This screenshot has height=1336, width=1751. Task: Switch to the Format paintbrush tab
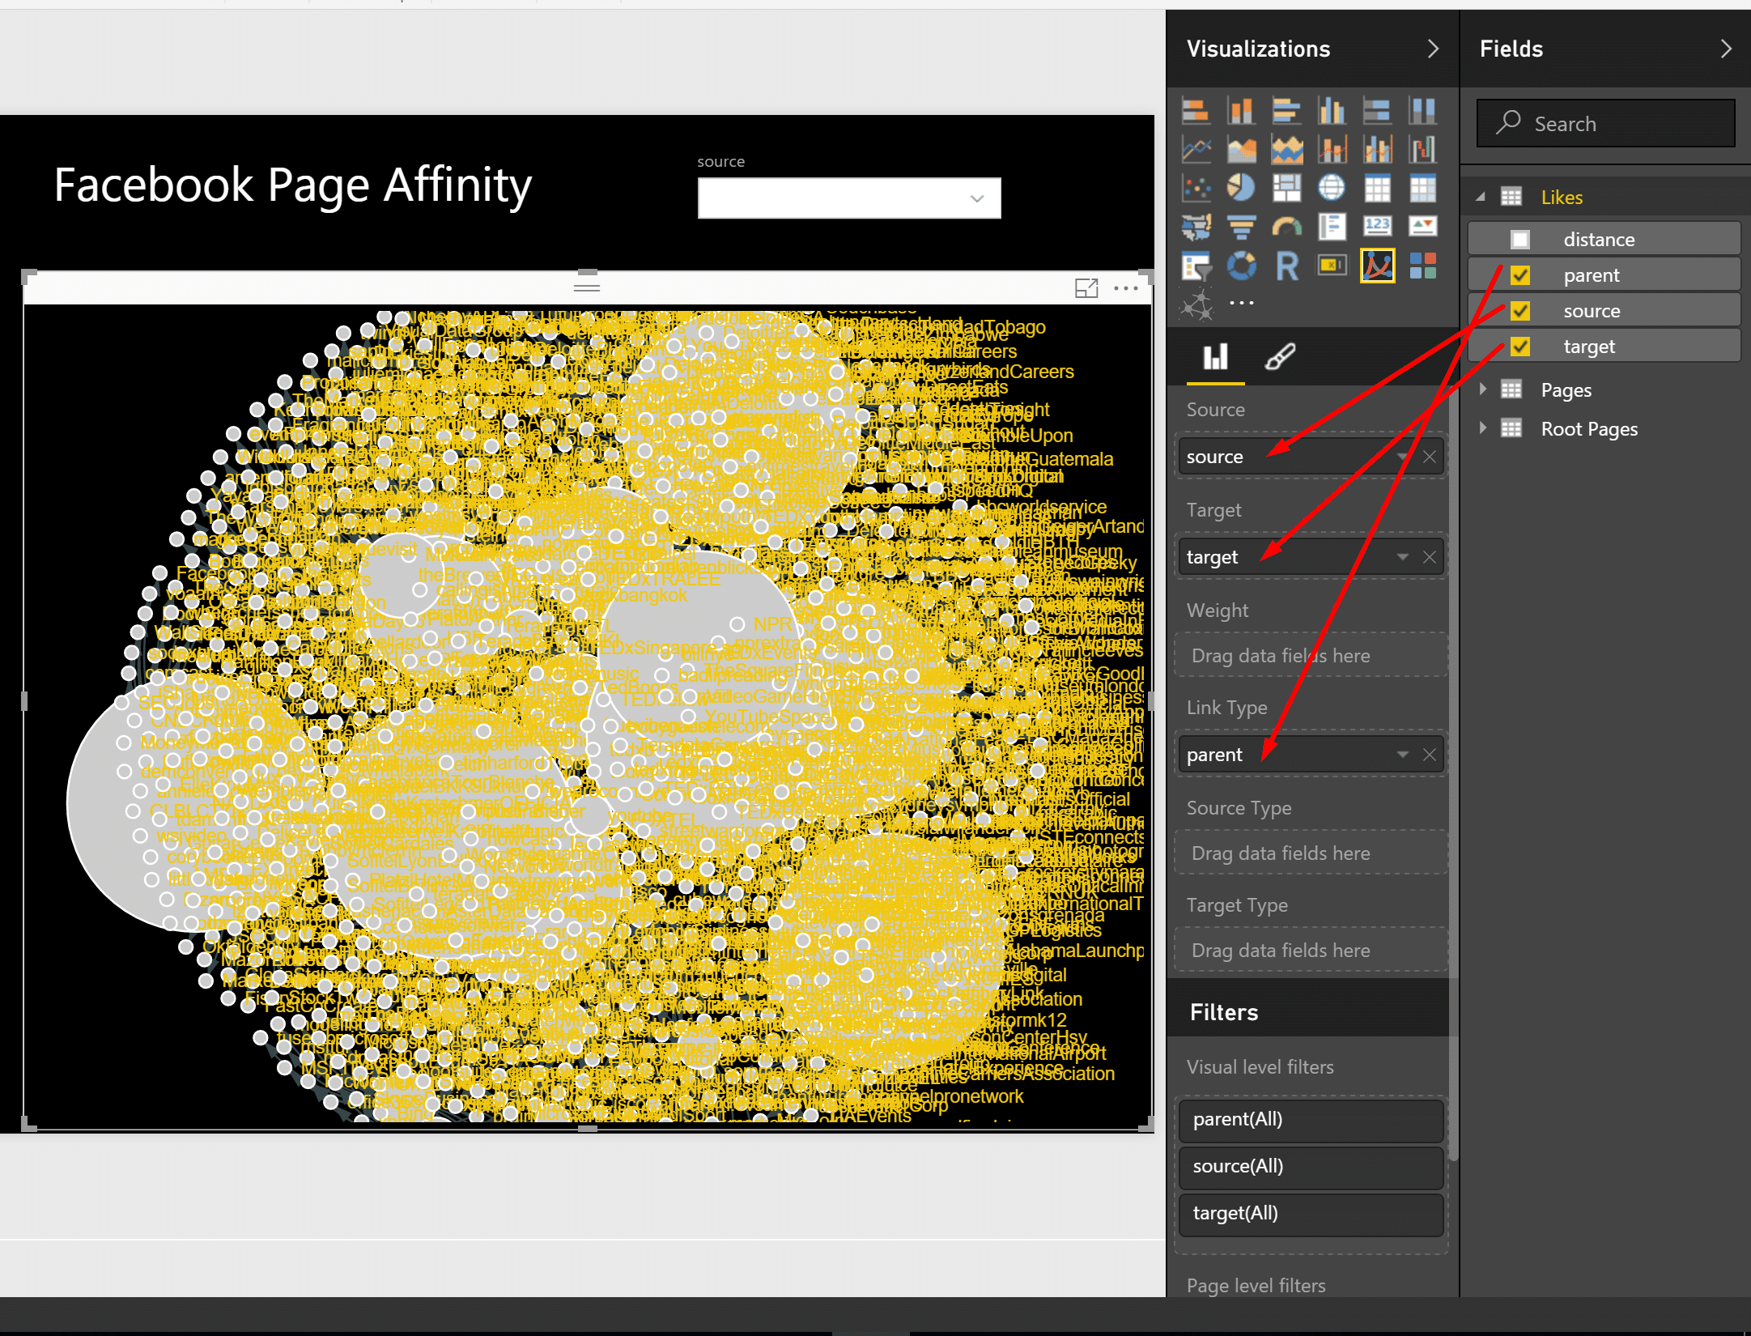pos(1280,357)
